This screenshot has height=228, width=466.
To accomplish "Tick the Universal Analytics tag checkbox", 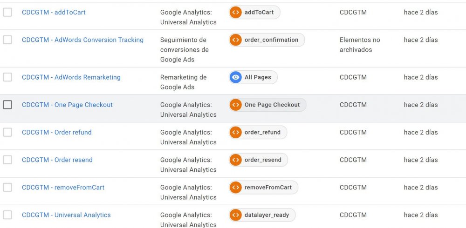I will tap(7, 215).
